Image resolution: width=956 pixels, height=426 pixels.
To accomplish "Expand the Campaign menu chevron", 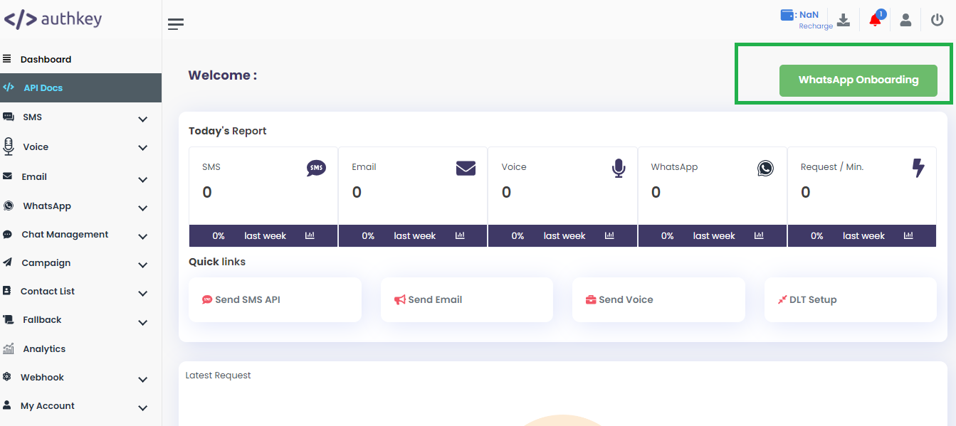I will coord(143,265).
